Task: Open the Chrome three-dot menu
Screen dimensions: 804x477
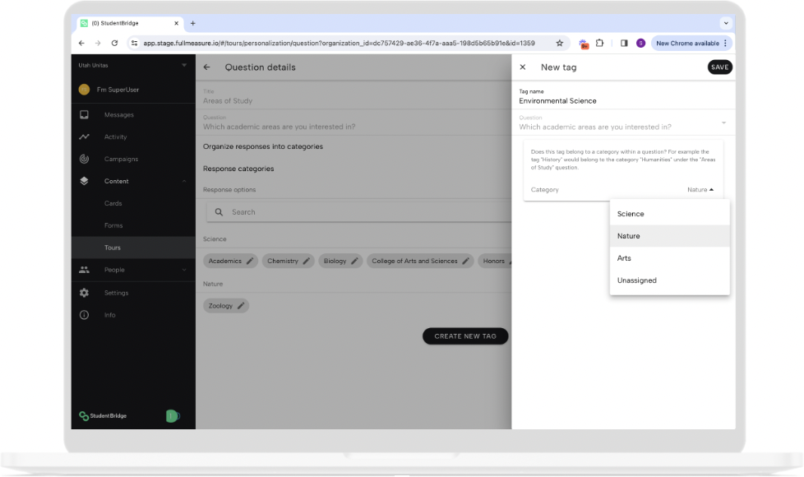Action: pyautogui.click(x=725, y=43)
